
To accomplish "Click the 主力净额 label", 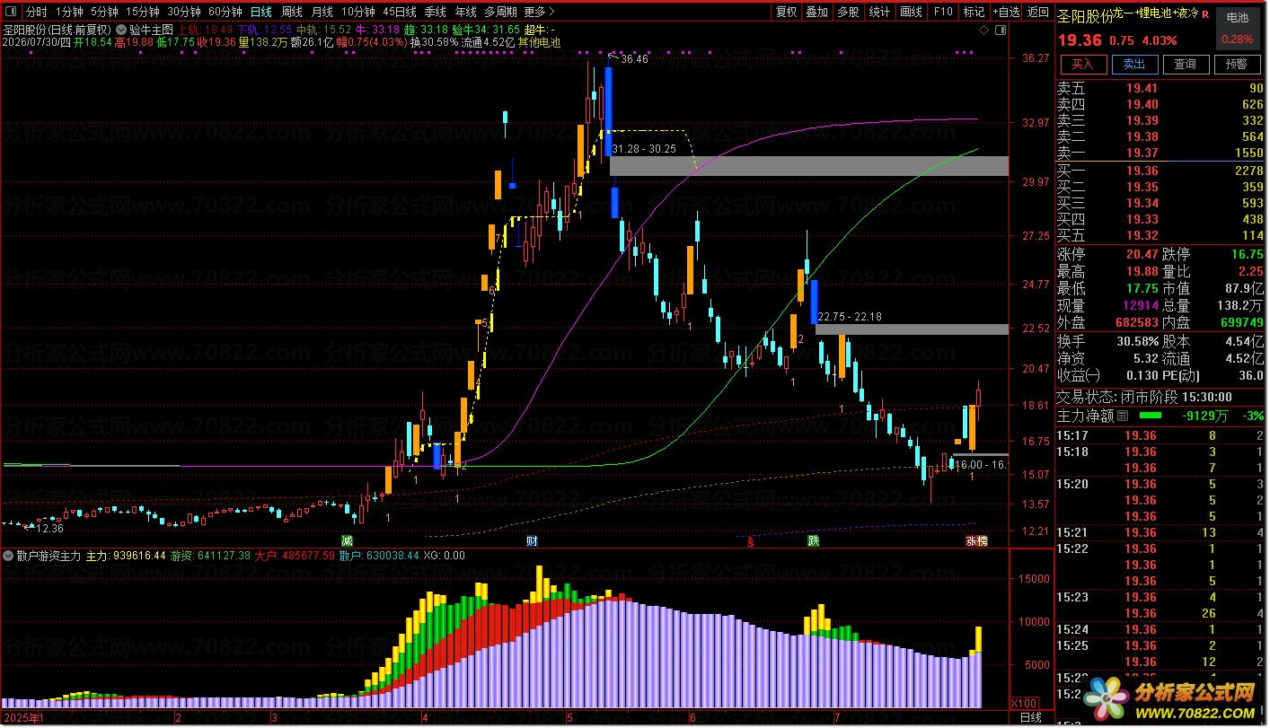I will [1085, 416].
